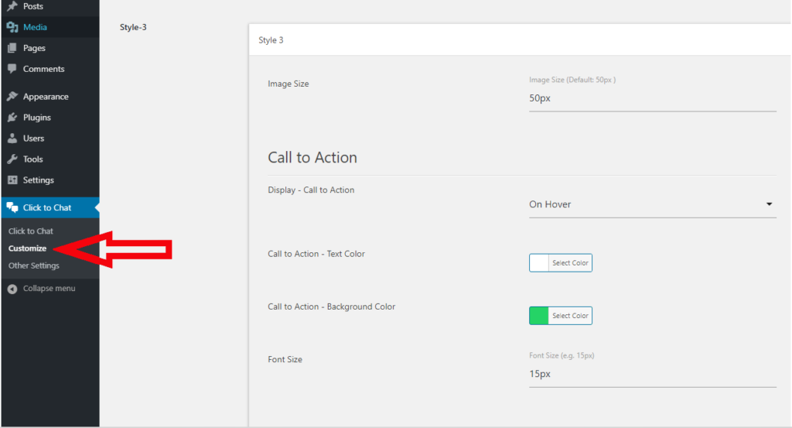Open the On Hover select box
This screenshot has height=428, width=792.
click(x=652, y=204)
